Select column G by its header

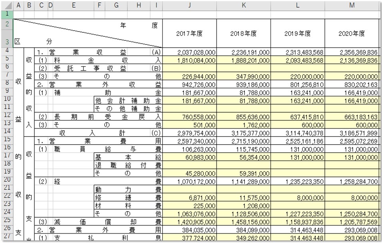(116, 6)
